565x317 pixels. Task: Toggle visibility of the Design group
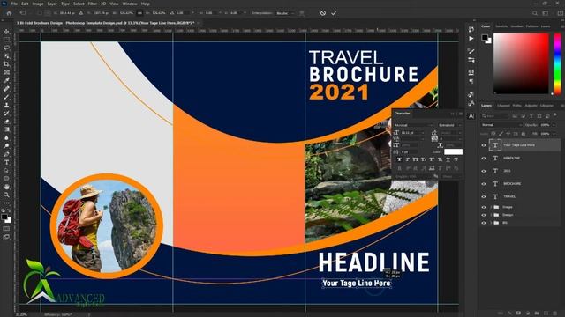pos(484,215)
